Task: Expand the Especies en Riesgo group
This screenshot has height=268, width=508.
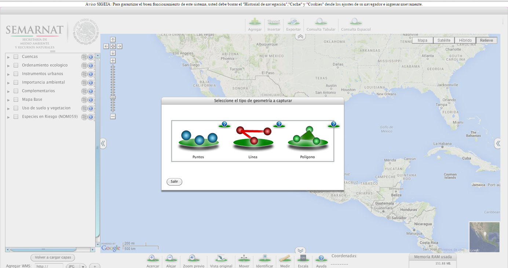Action: click(x=8, y=117)
